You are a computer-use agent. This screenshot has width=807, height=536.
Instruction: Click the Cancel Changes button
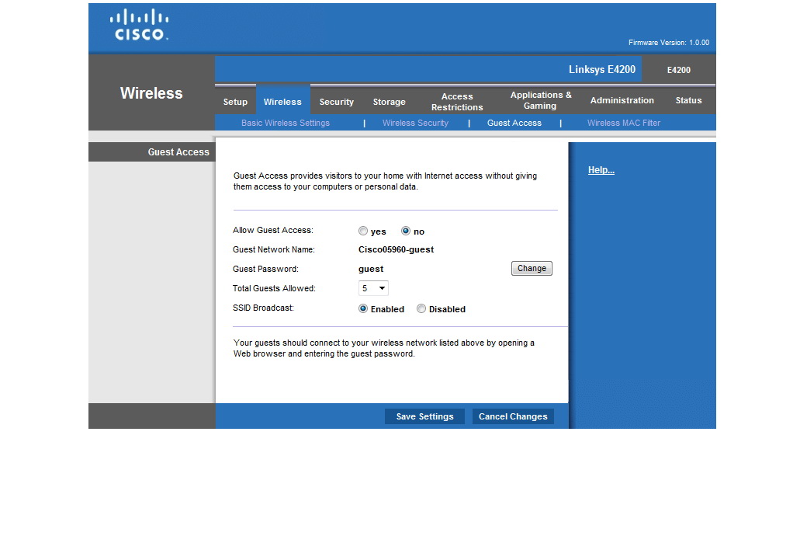[x=513, y=417]
